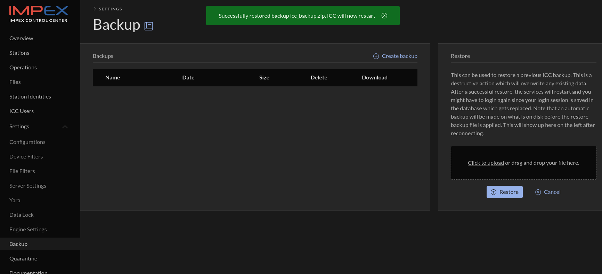Click the X circle icon beside Cancel
The height and width of the screenshot is (274, 602).
point(538,192)
